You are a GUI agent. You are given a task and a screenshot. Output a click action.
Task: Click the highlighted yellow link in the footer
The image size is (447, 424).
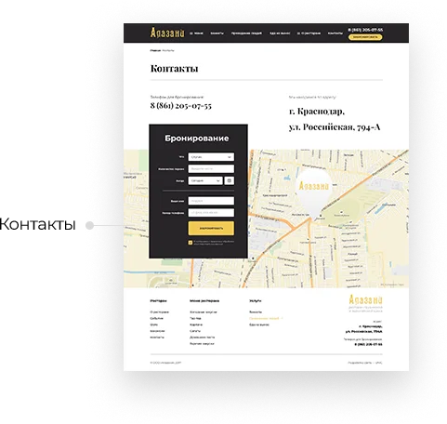click(x=264, y=318)
